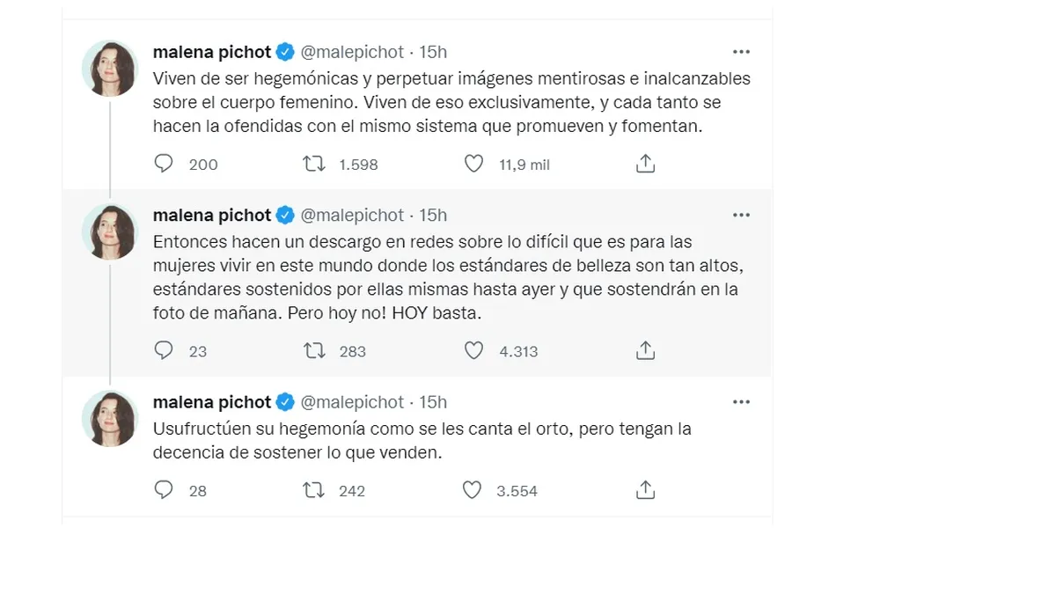Open more options on the last tweet
This screenshot has height=594, width=1056.
tap(741, 402)
